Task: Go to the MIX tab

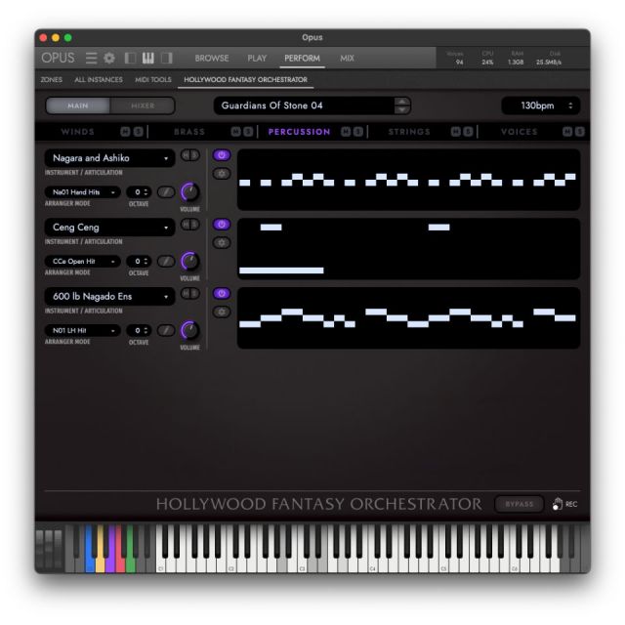Action: (x=347, y=59)
